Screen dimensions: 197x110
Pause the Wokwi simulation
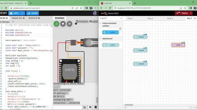pos(70,24)
